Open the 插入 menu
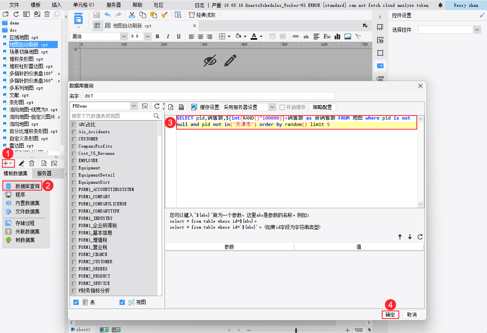 pos(57,5)
